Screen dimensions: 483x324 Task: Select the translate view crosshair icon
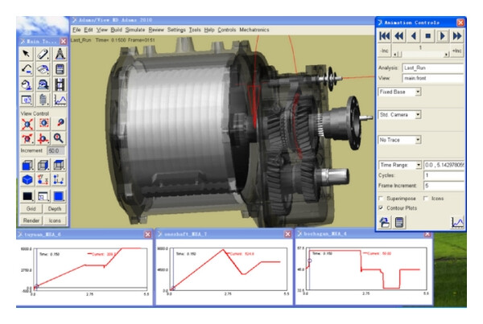pyautogui.click(x=43, y=138)
